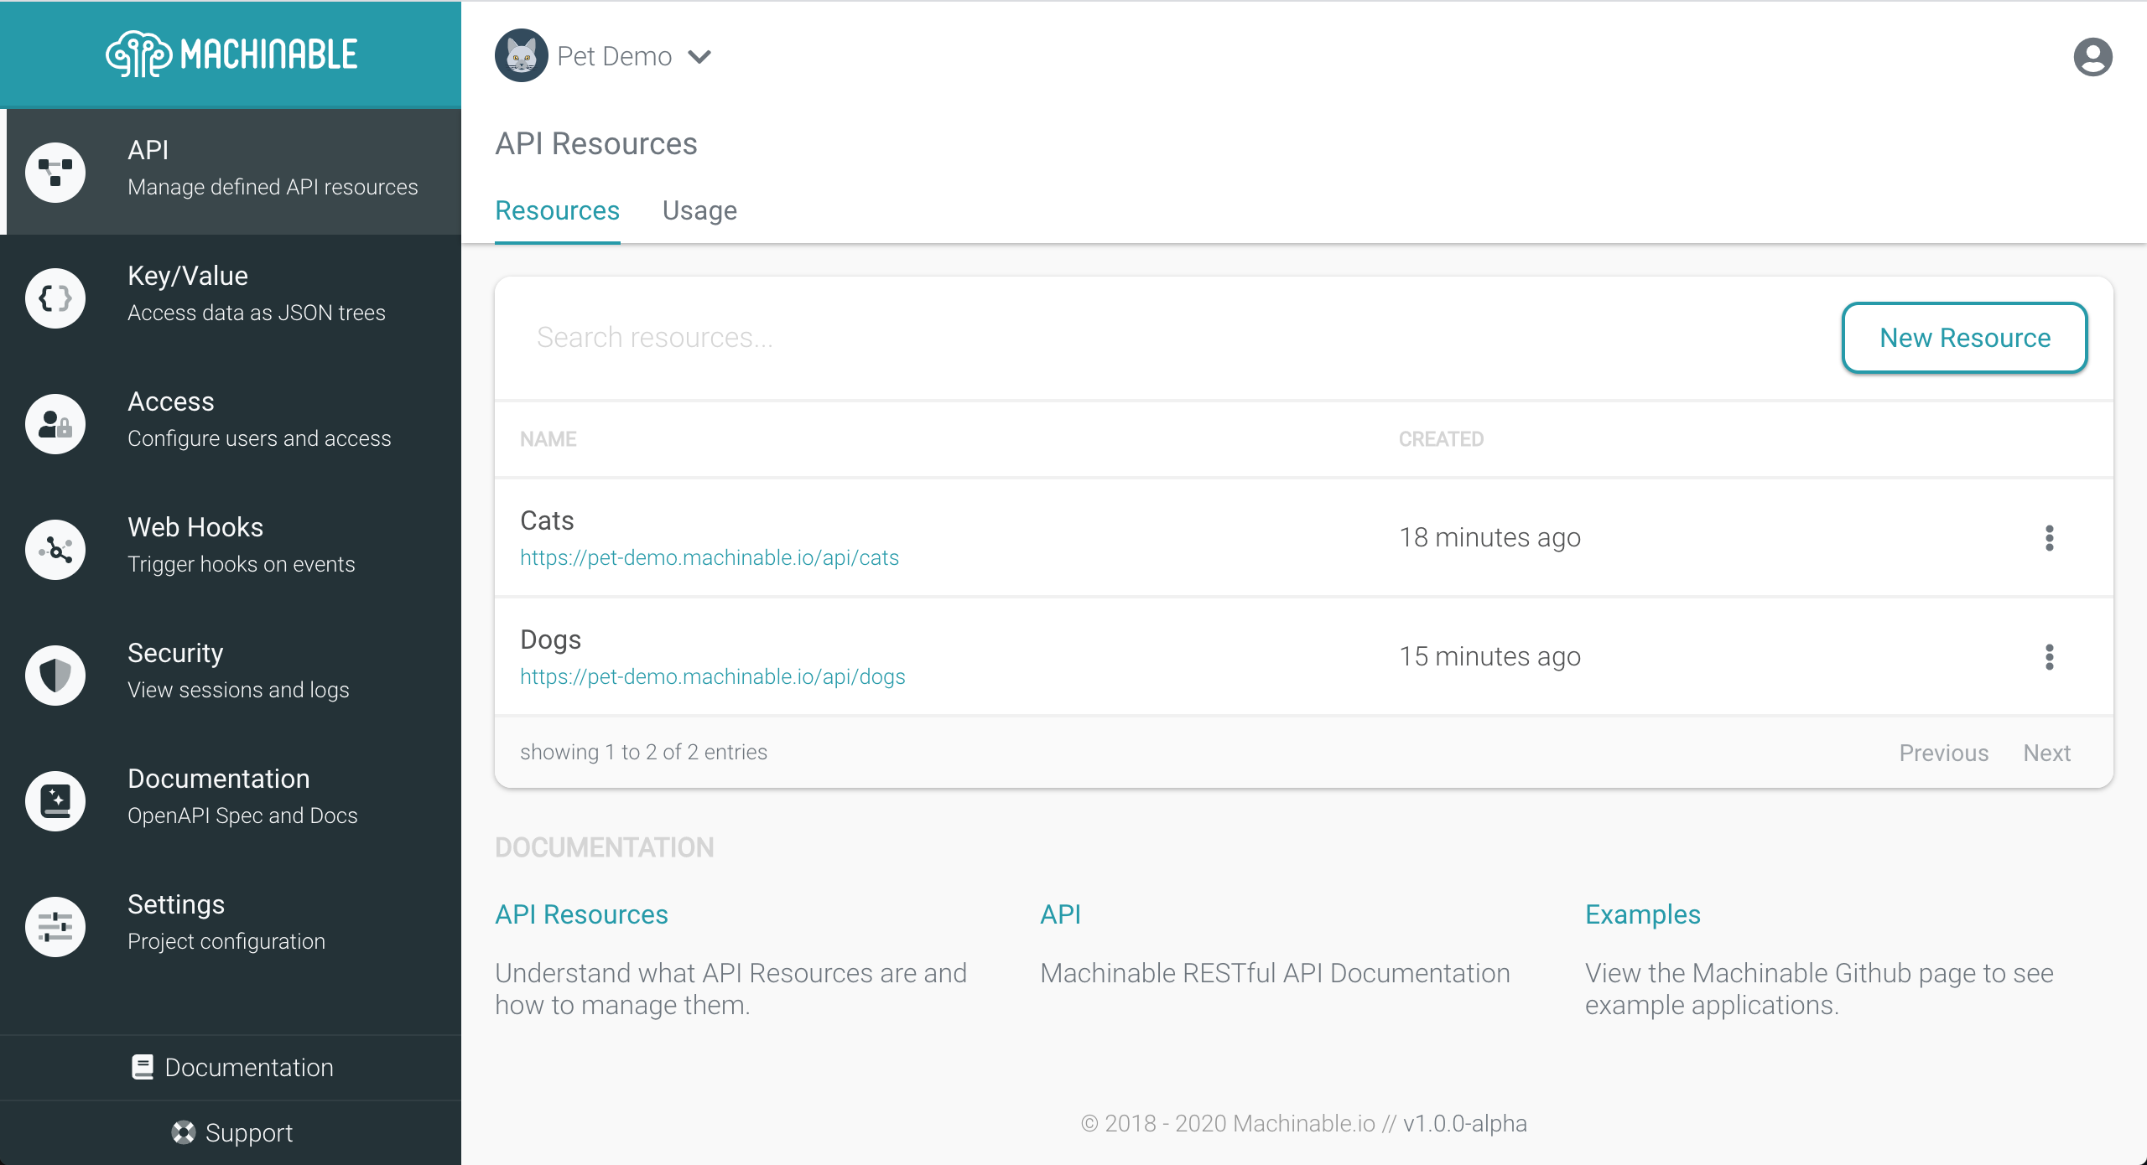Viewport: 2147px width, 1165px height.
Task: Open the Dogs row options menu
Action: 2049,656
